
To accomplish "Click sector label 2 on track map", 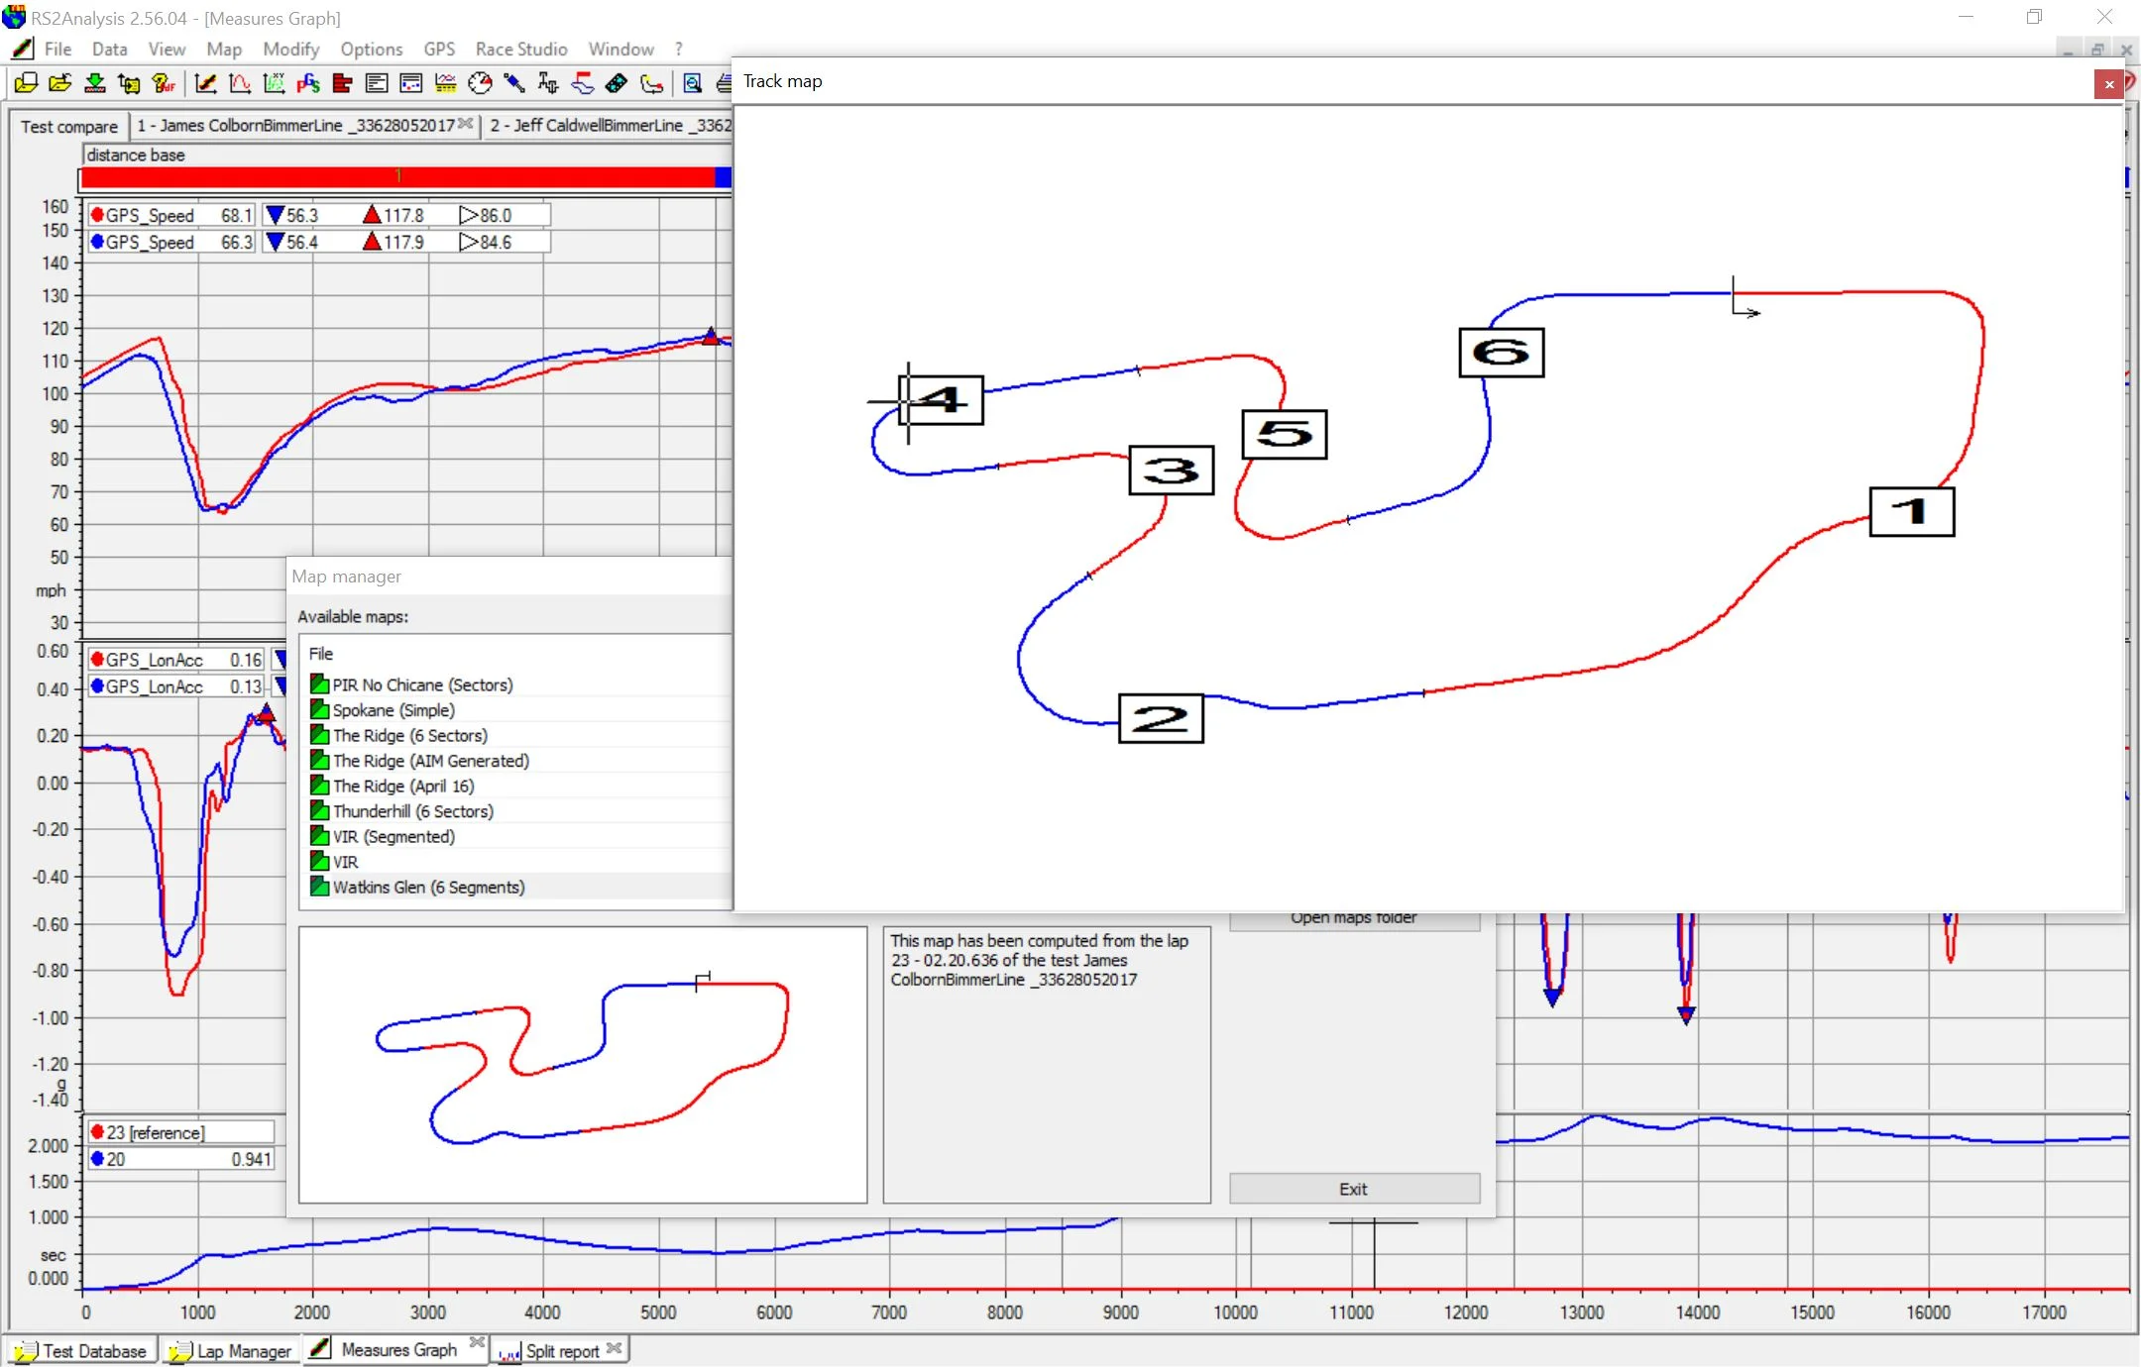I will point(1161,718).
